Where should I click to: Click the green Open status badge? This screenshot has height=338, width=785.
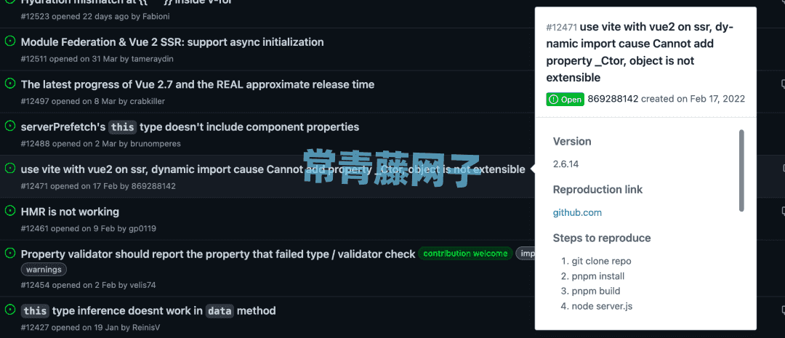point(565,99)
